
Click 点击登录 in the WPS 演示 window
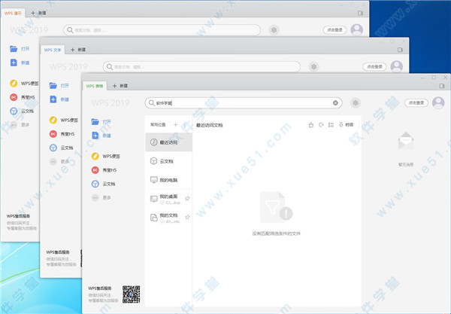click(334, 29)
